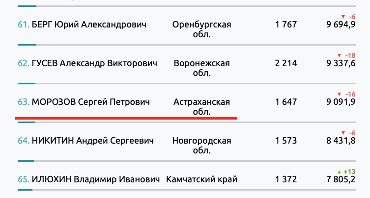Select the Астраханская обл. region label
This screenshot has width=370, height=198.
tap(201, 107)
